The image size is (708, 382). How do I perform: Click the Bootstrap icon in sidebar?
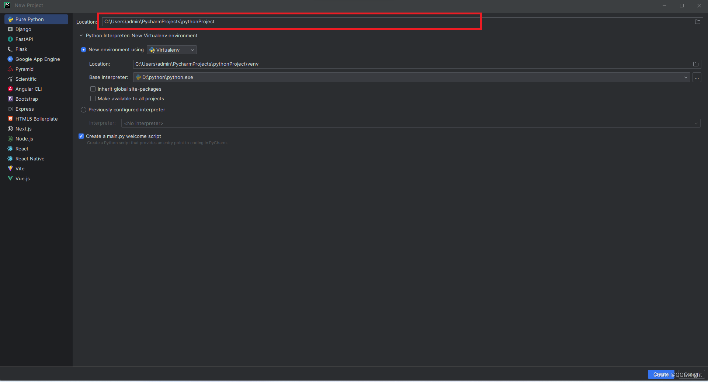[10, 99]
